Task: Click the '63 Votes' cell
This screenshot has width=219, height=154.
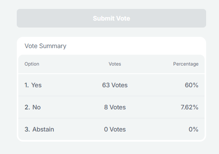Action: (115, 85)
